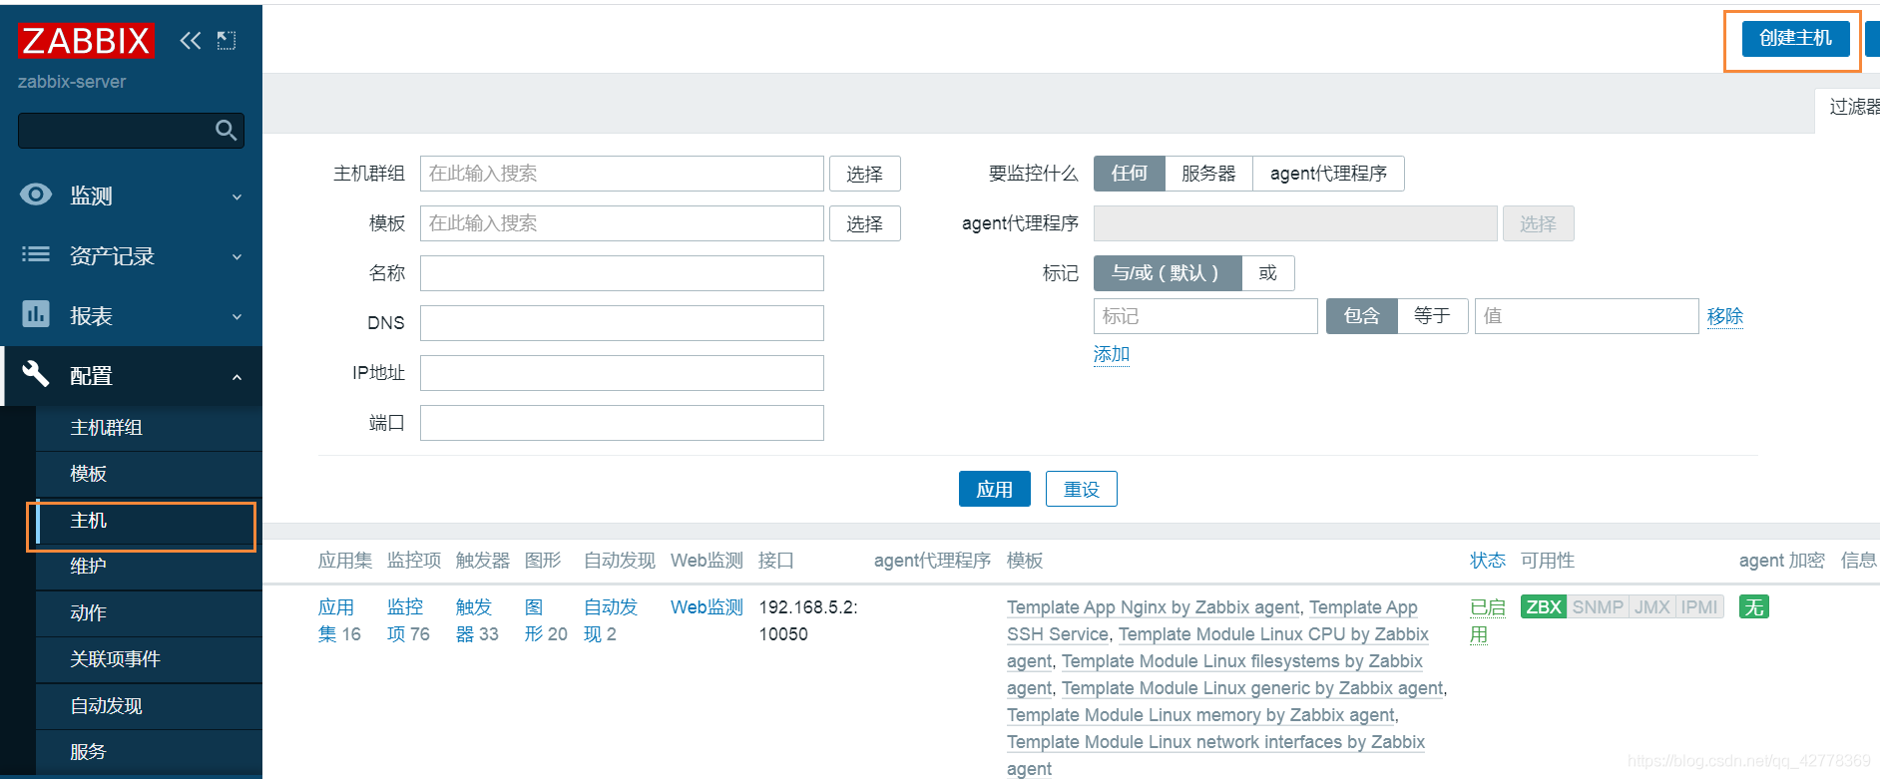This screenshot has width=1880, height=779.
Task: Click the list icon for 资产记录
Action: click(x=36, y=254)
